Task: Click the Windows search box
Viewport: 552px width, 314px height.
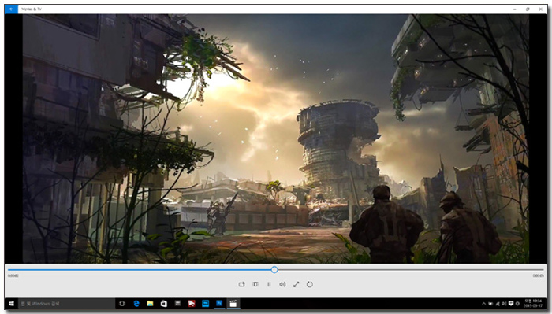Action: coord(66,304)
